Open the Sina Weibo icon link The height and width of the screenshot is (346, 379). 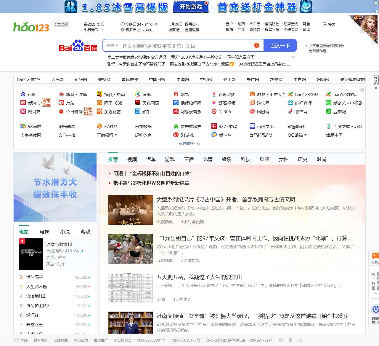61,94
